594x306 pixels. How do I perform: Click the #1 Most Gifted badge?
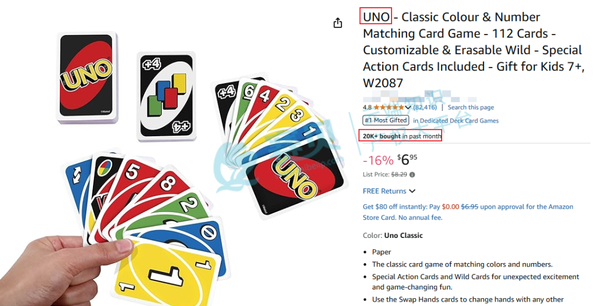tap(386, 120)
